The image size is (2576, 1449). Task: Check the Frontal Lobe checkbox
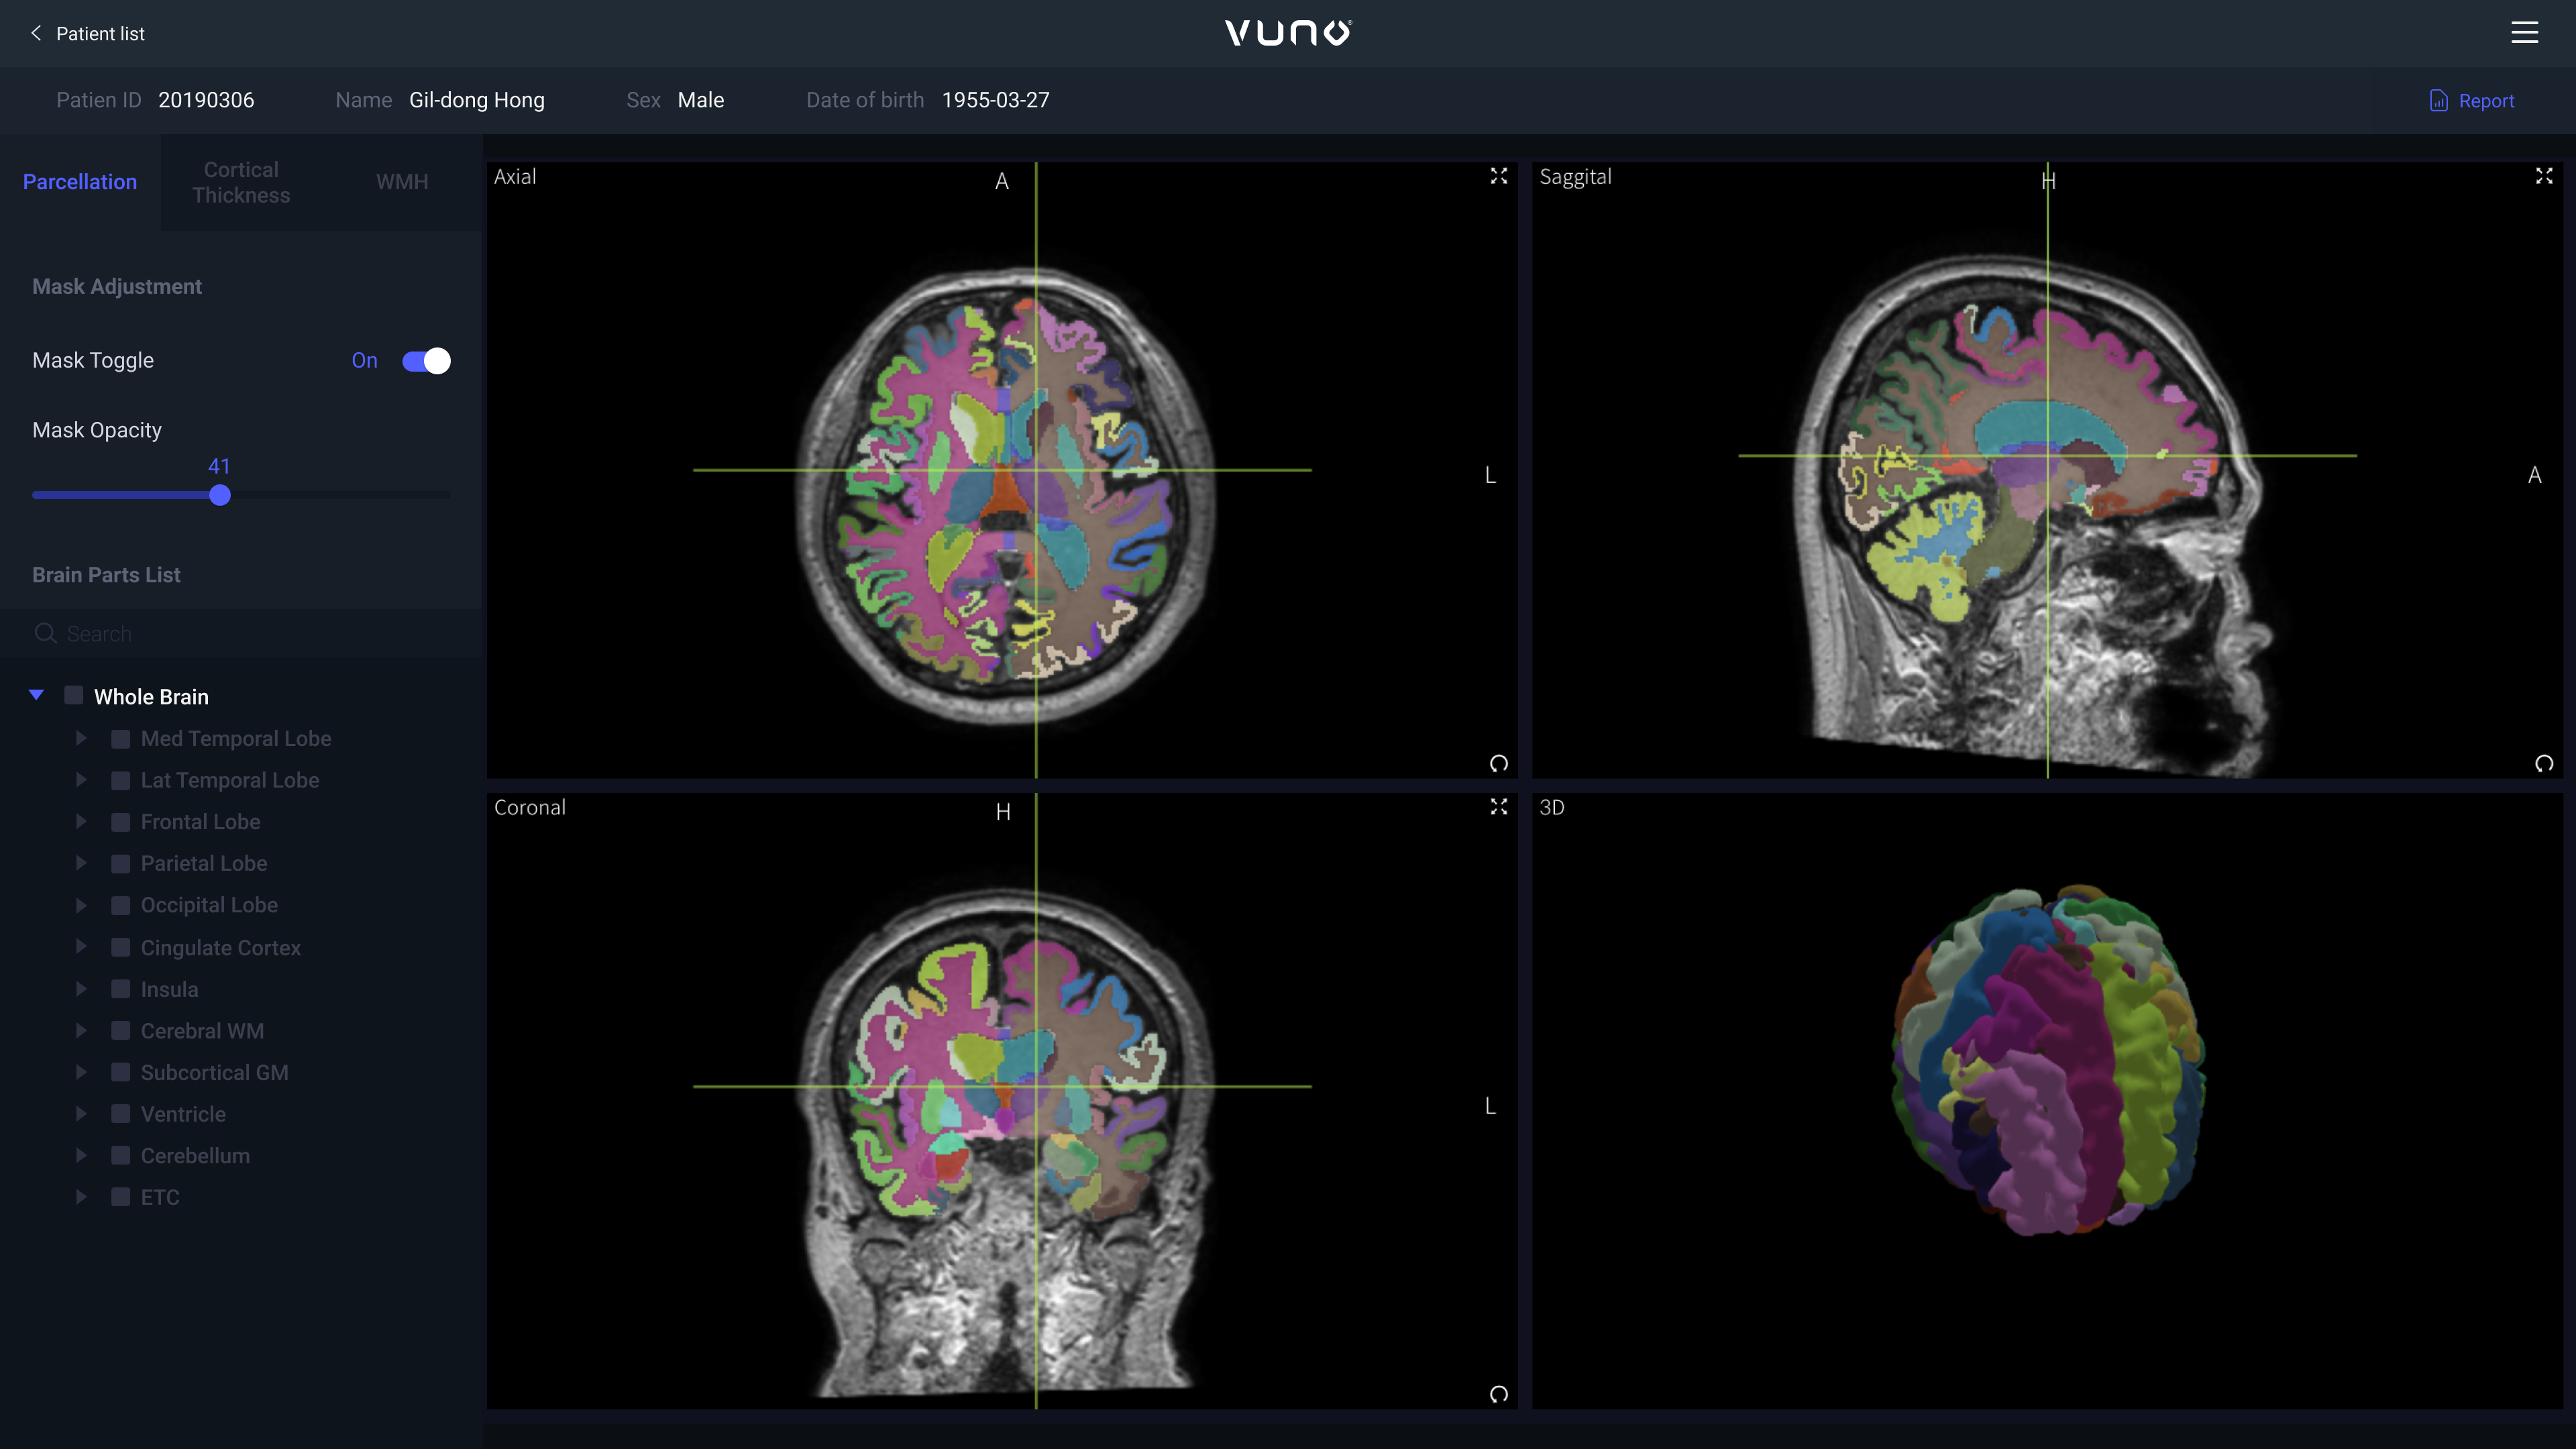tap(121, 822)
